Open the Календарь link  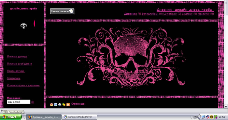(14, 78)
